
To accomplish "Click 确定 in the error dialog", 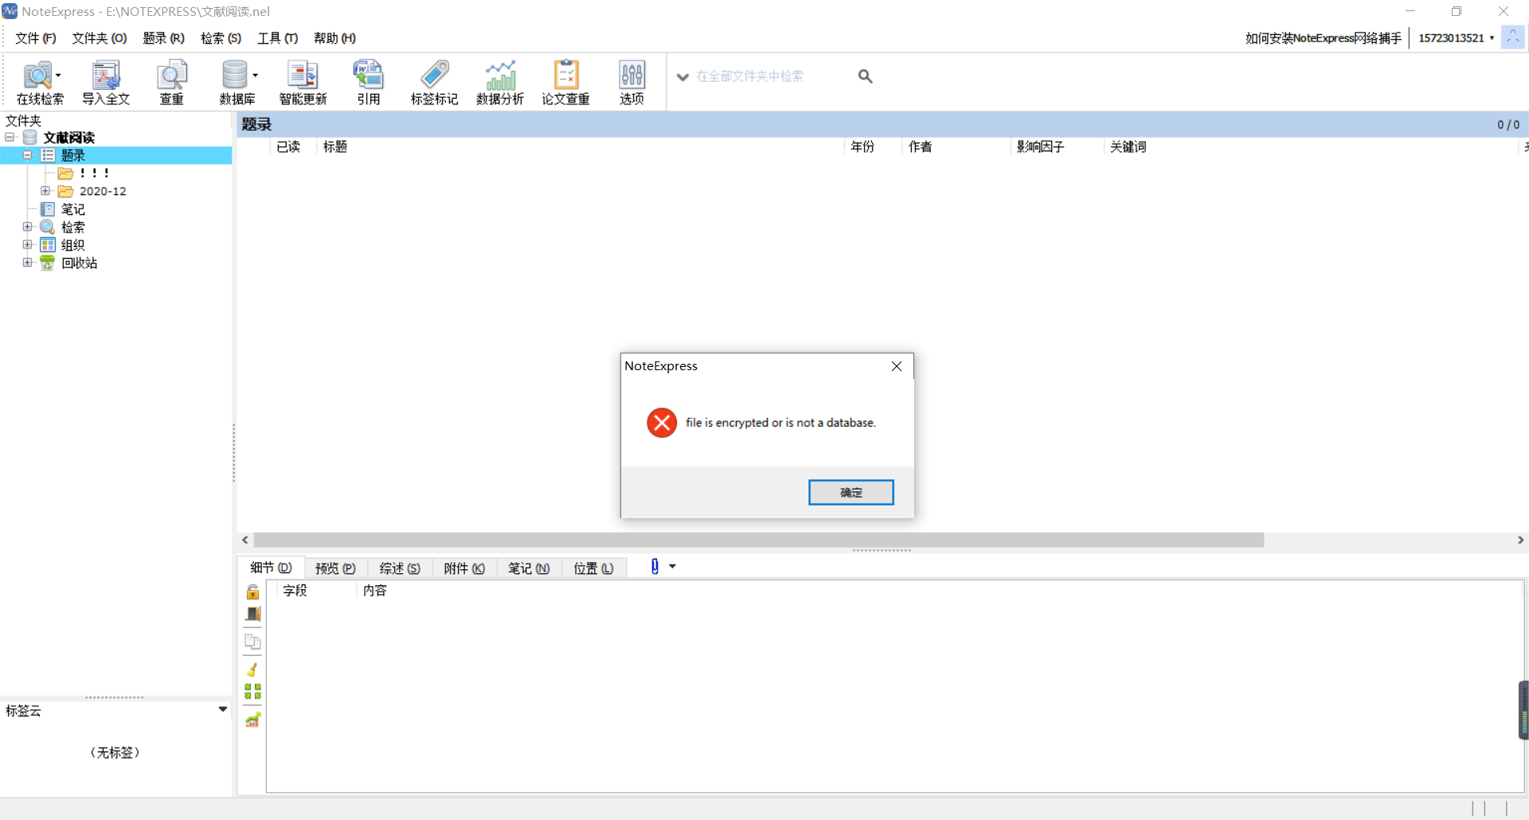I will (x=851, y=492).
